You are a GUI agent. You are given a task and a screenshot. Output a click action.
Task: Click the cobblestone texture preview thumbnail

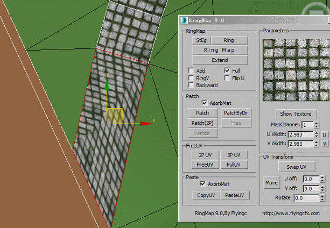[x=296, y=70]
